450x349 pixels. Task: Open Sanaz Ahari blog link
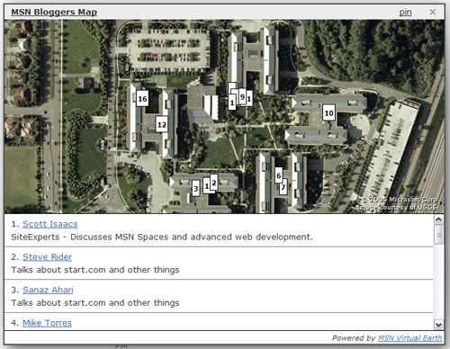[x=48, y=290]
